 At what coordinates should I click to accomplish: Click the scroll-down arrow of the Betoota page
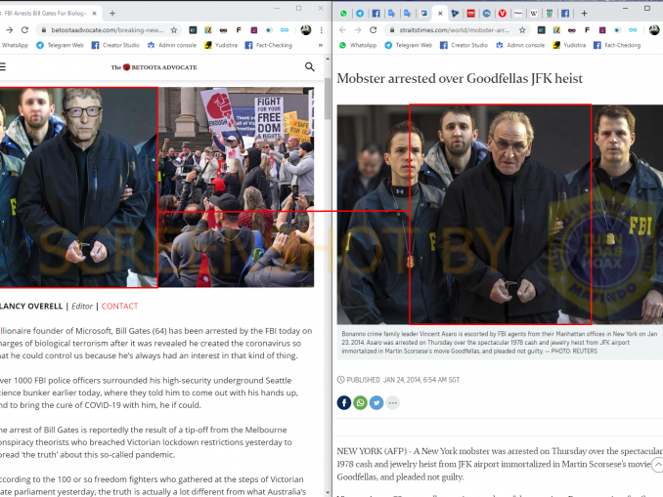pos(328,493)
